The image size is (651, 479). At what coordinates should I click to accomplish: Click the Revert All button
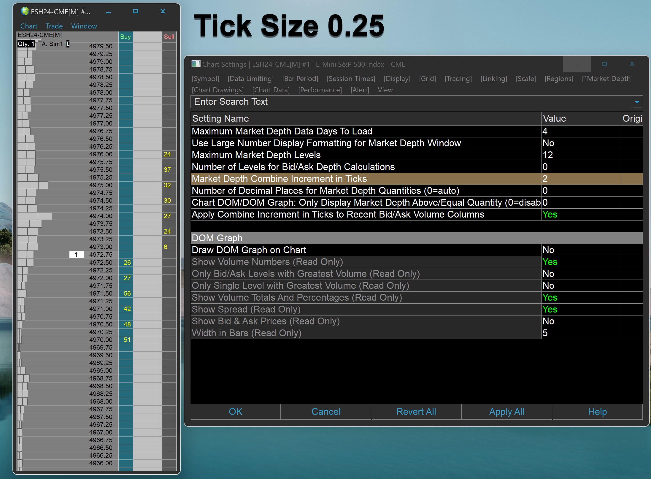click(x=416, y=412)
